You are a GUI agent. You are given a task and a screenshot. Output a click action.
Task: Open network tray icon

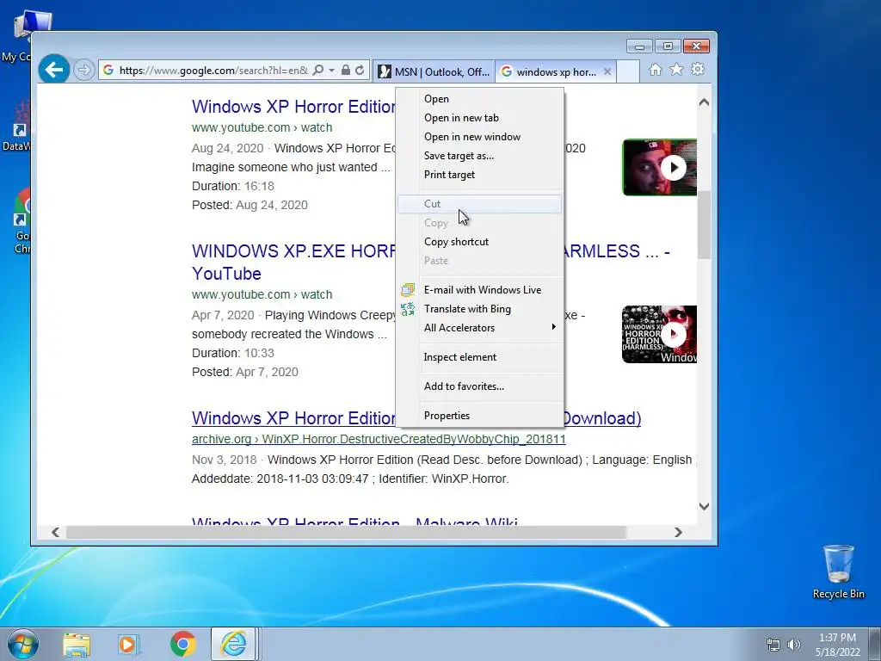tap(773, 645)
